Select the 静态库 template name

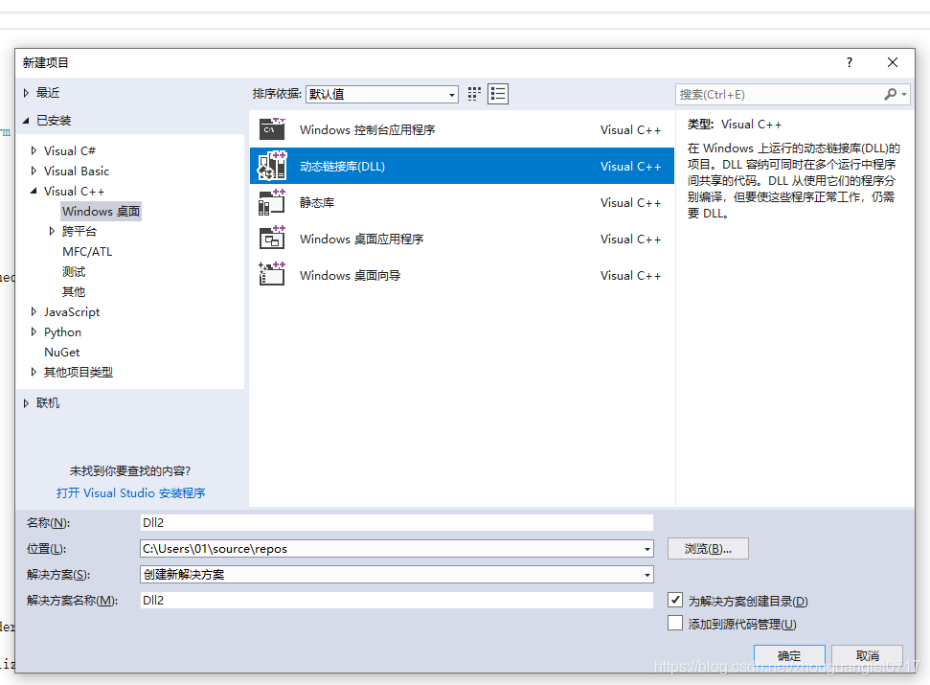click(x=317, y=203)
